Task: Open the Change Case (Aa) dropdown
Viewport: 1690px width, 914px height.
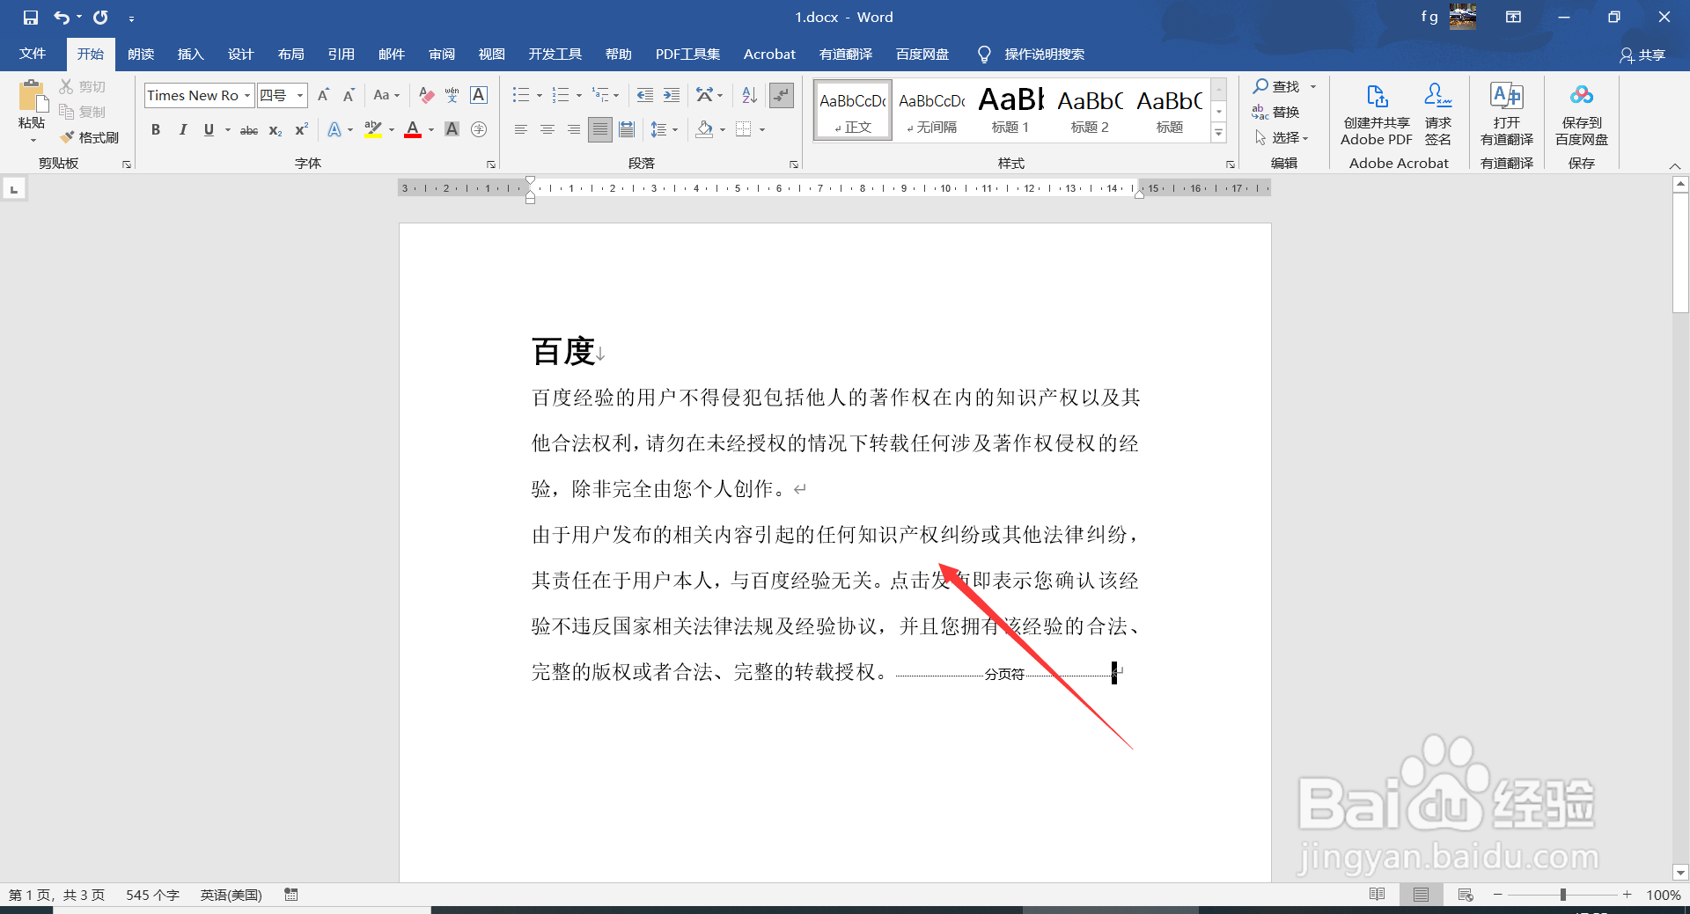Action: pyautogui.click(x=386, y=95)
